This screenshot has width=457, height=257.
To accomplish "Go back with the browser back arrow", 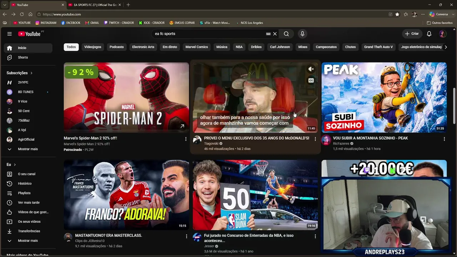I will [5, 14].
